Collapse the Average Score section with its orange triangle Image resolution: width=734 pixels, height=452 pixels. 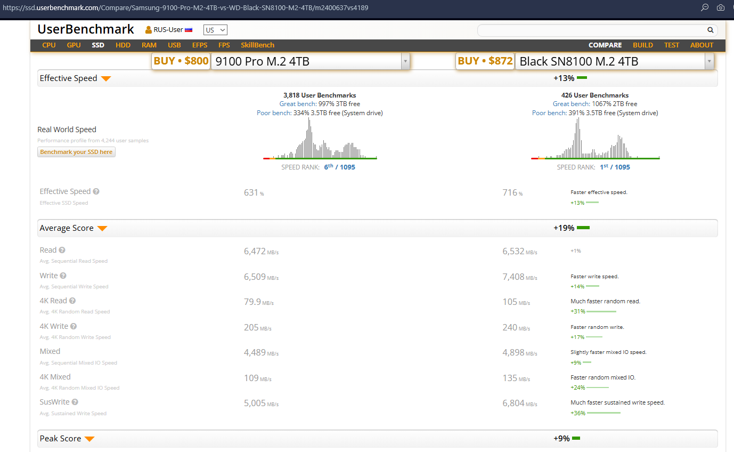(102, 229)
